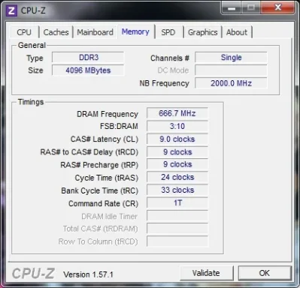Image resolution: width=300 pixels, height=288 pixels.
Task: Click the empty Row To Column field
Action: click(177, 241)
